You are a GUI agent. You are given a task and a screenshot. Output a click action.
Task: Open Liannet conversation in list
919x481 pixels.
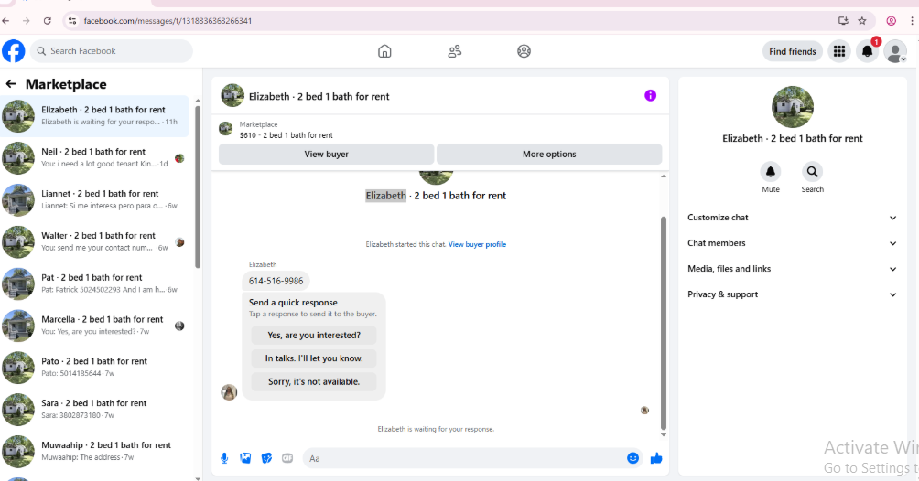[95, 199]
